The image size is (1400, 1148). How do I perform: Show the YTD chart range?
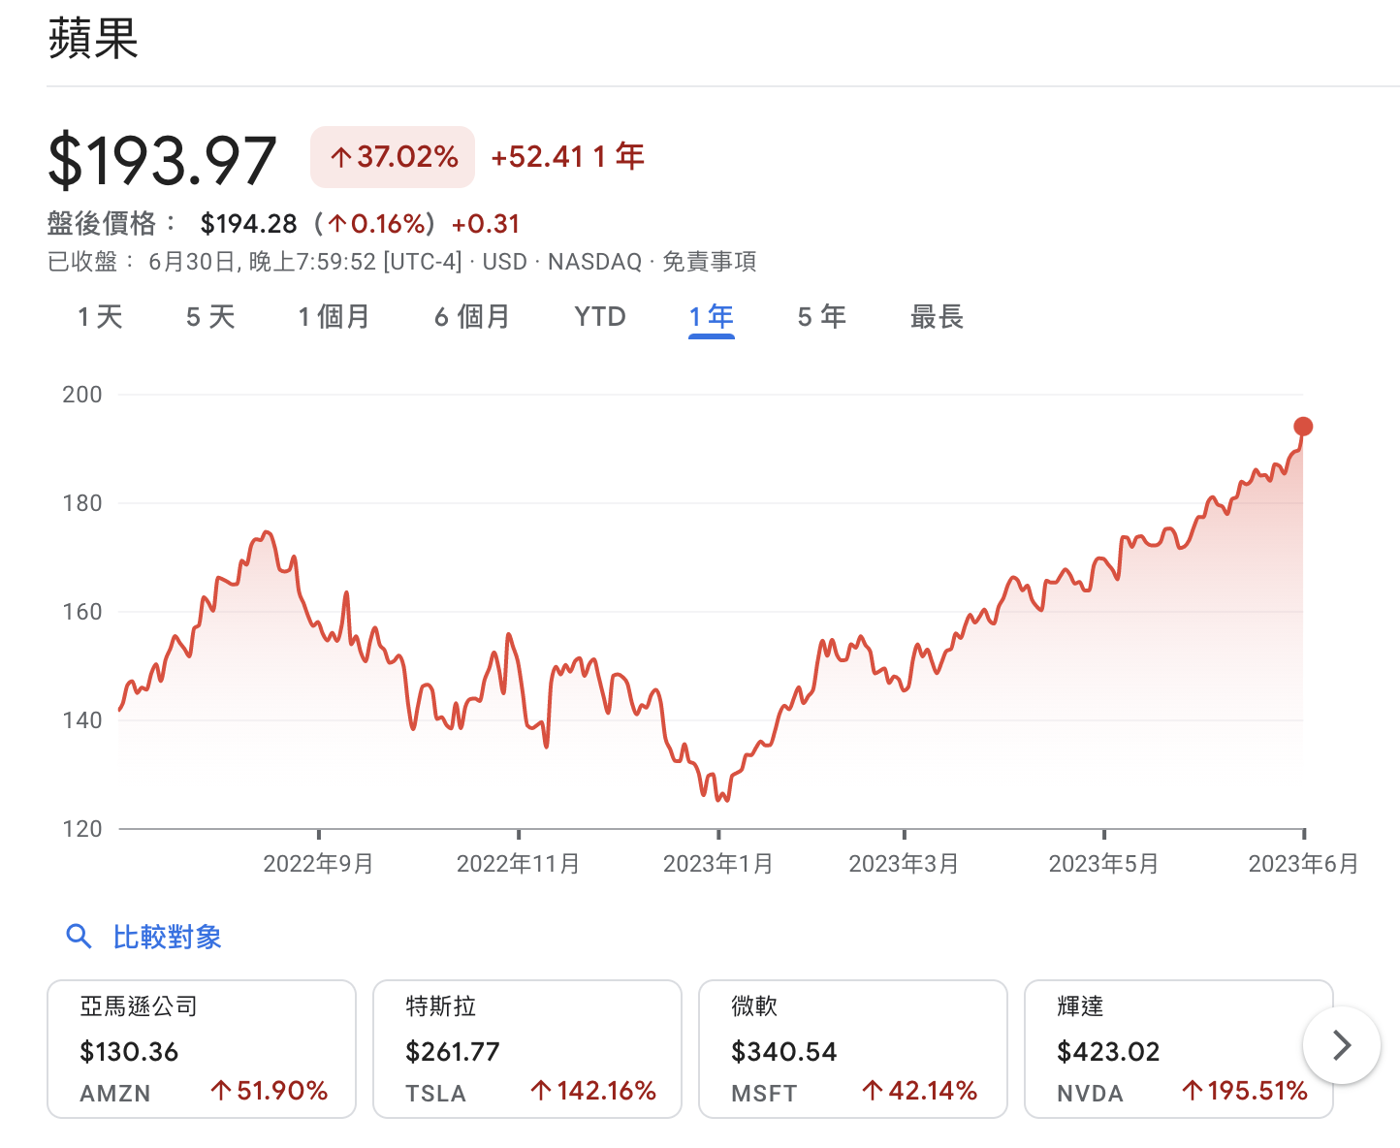point(600,317)
